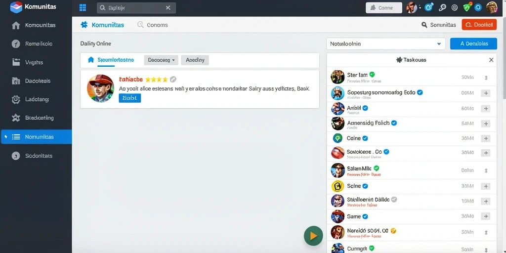Click the green shield icon in top bar

pos(467,7)
